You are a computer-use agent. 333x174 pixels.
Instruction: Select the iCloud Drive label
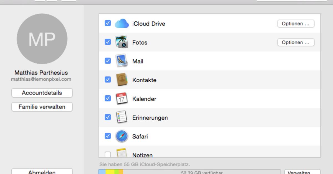149,24
